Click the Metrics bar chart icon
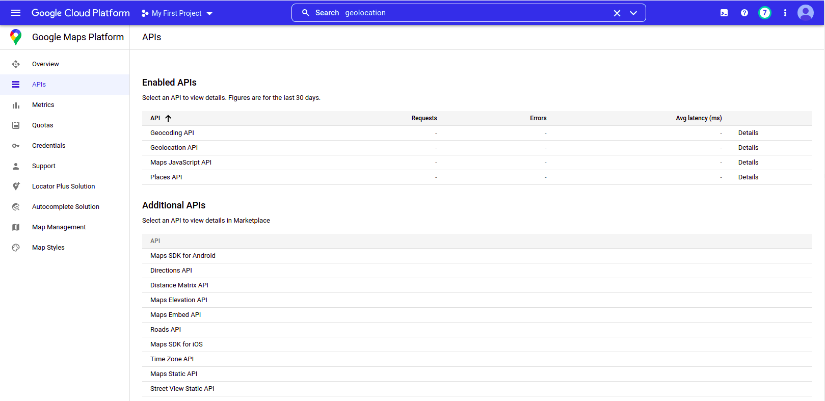Viewport: 825px width, 401px height. point(16,105)
